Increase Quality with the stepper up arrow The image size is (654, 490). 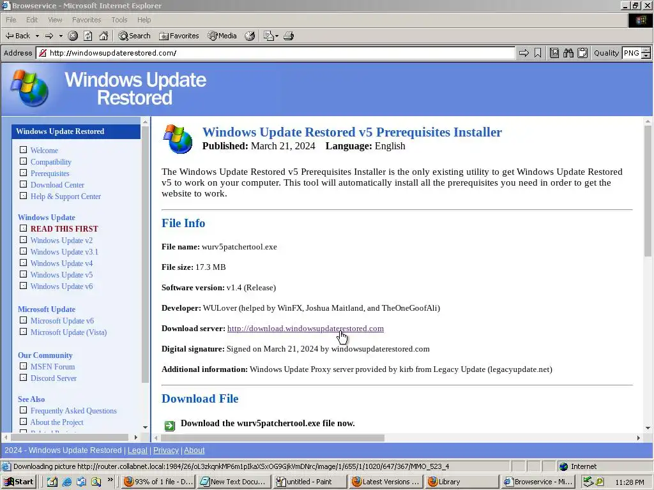(x=646, y=50)
